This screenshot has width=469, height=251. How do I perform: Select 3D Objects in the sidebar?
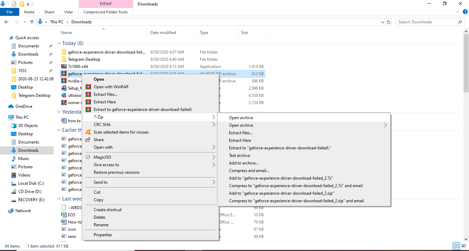28,126
